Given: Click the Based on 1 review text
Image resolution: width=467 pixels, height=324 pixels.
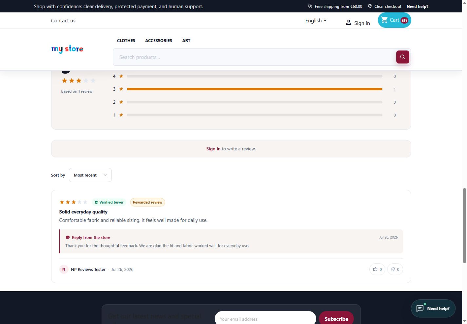Looking at the screenshot, I should 77,91.
